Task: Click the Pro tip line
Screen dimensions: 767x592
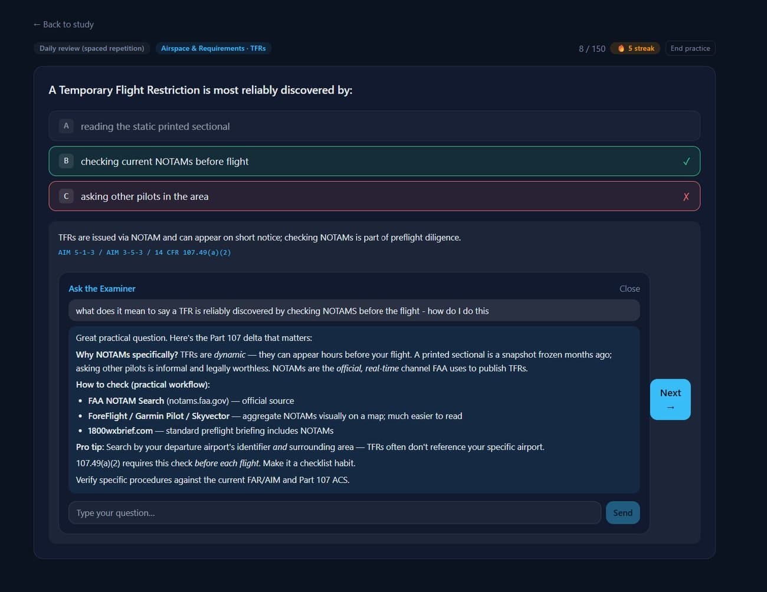Action: (x=310, y=447)
